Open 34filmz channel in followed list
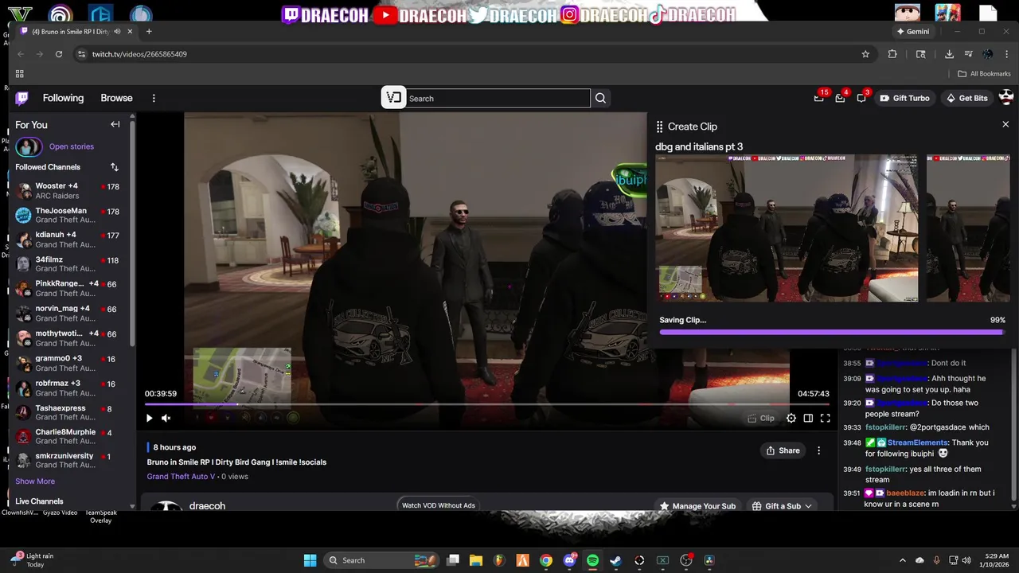This screenshot has height=573, width=1019. pos(68,264)
